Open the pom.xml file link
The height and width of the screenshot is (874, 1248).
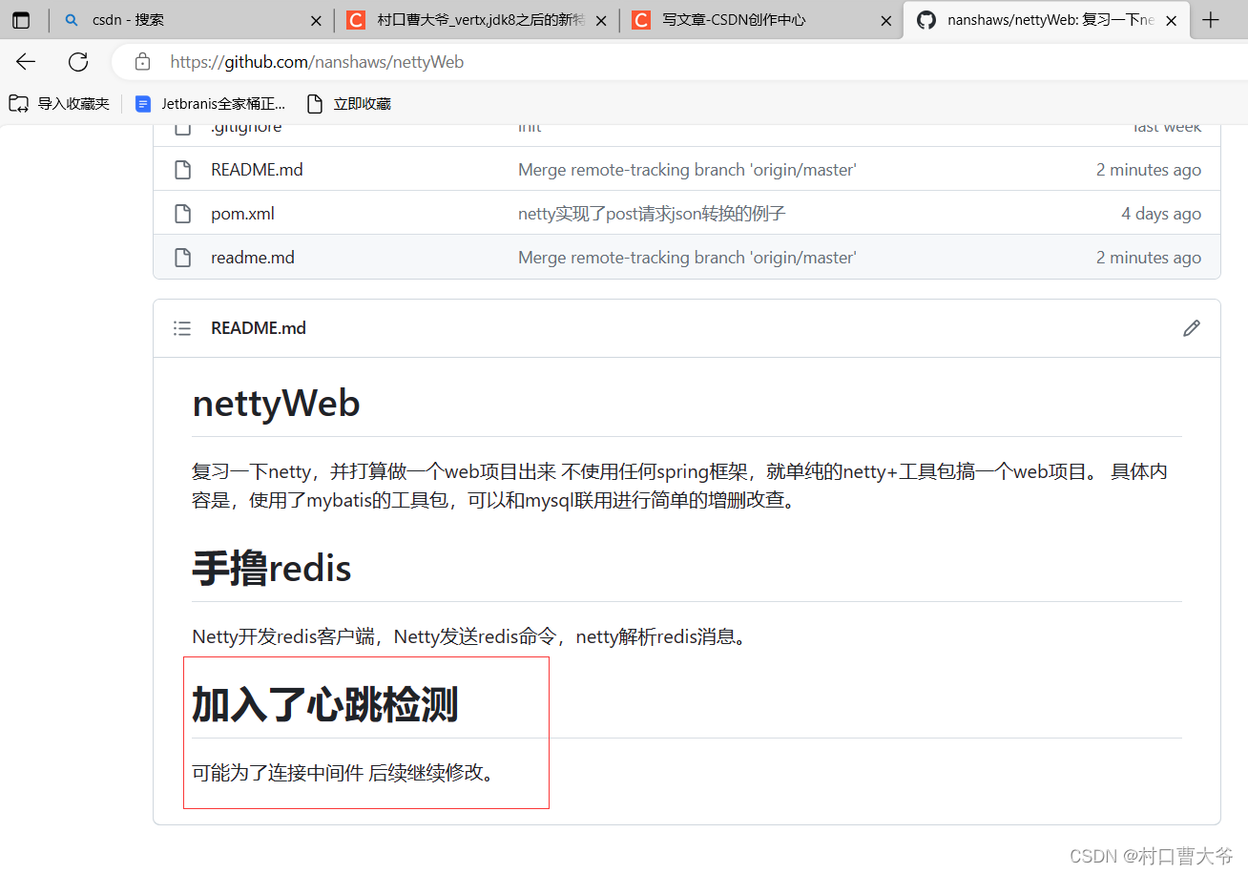coord(242,214)
